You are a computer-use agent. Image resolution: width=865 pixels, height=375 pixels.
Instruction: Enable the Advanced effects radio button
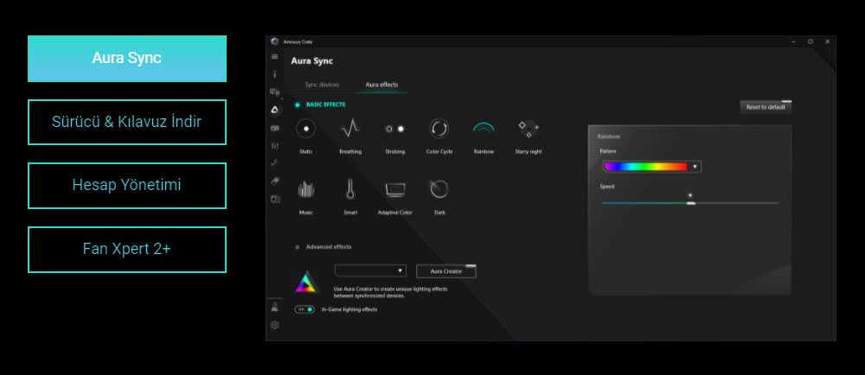[297, 247]
